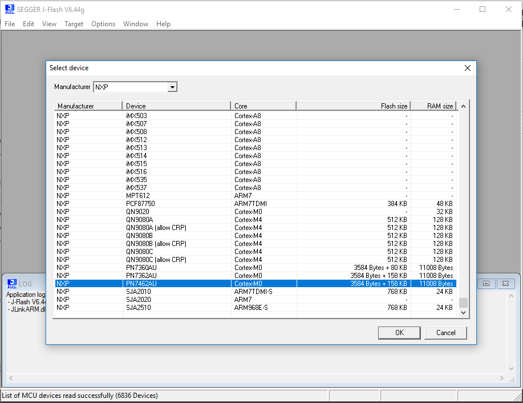Image resolution: width=523 pixels, height=403 pixels.
Task: Click the 6836 Devices status bar message
Action: pos(80,396)
